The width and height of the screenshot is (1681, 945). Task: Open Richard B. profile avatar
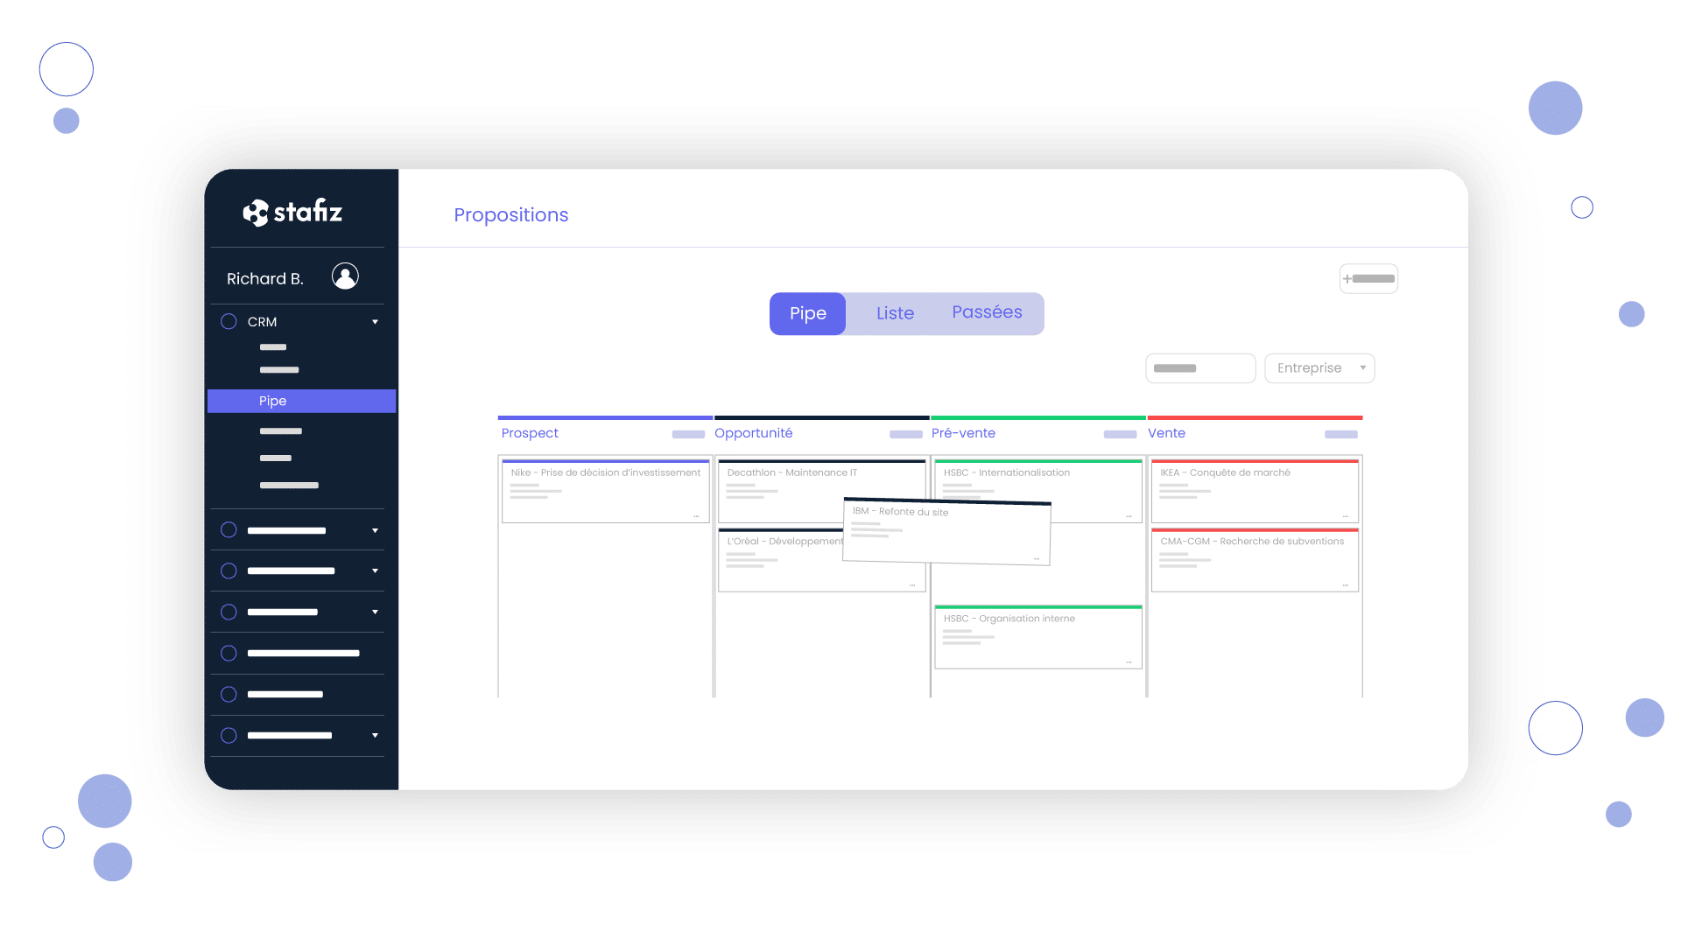[x=345, y=276]
